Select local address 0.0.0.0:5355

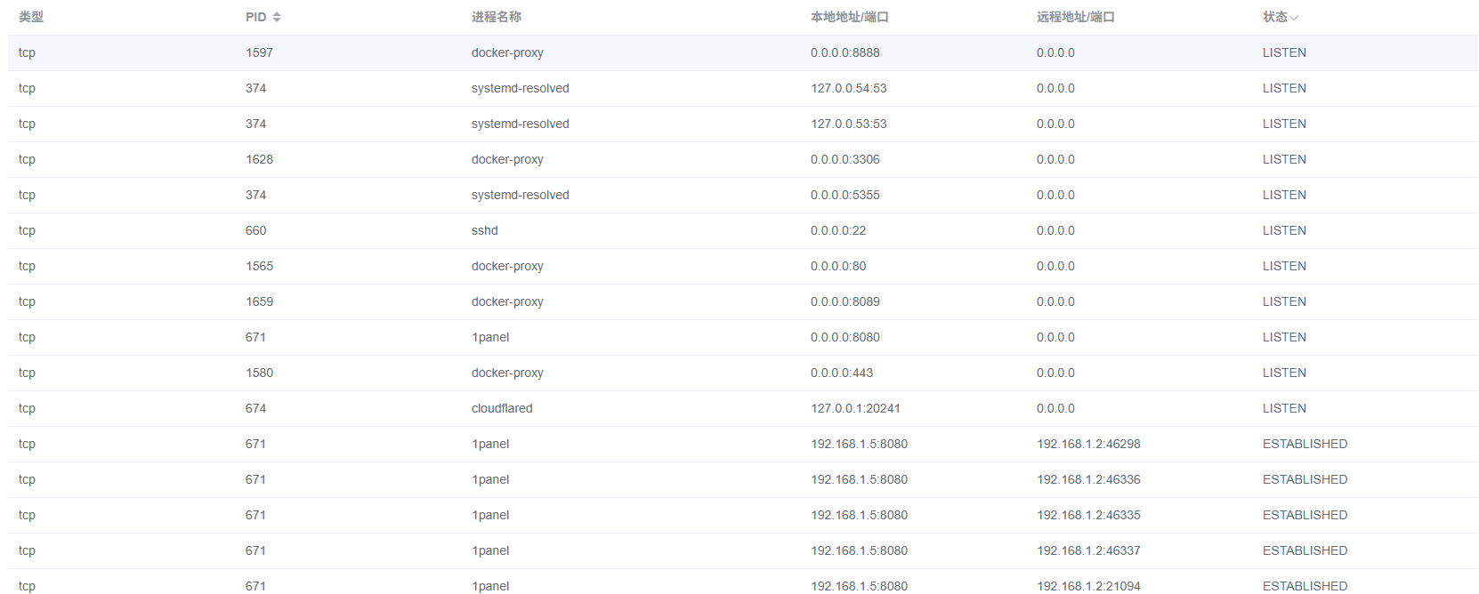845,195
